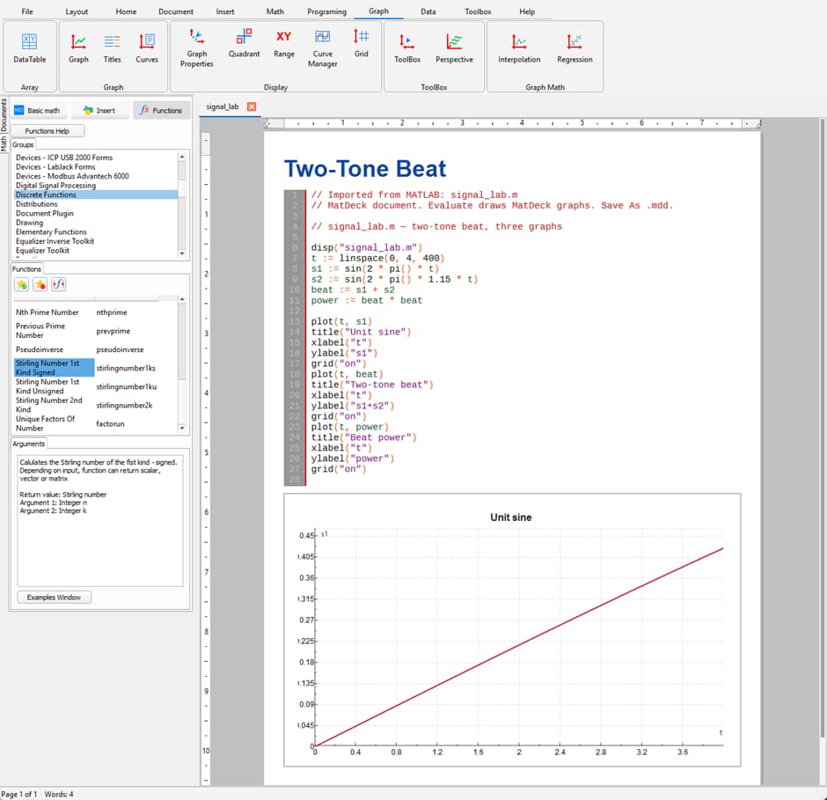
Task: Click the Two-Tone Beat heading
Action: click(x=365, y=169)
